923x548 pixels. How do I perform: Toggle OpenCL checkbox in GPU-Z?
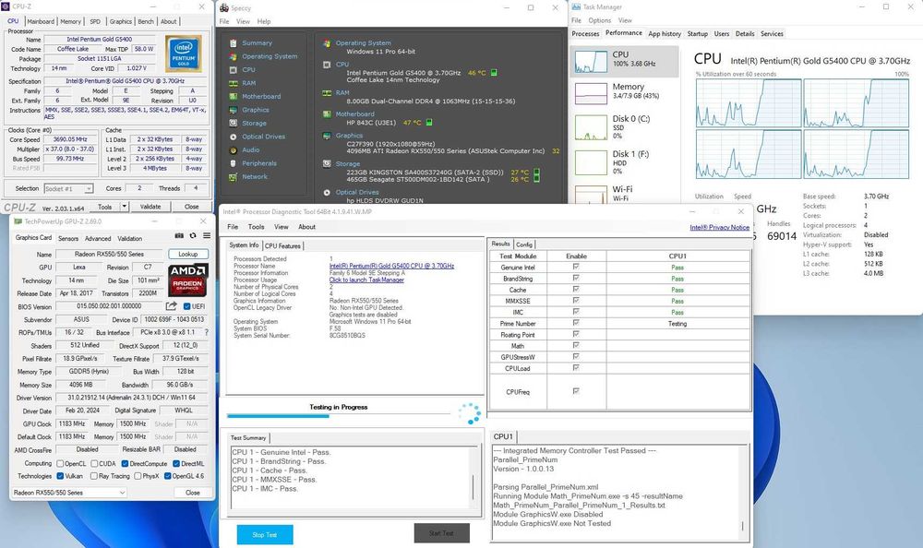point(59,464)
